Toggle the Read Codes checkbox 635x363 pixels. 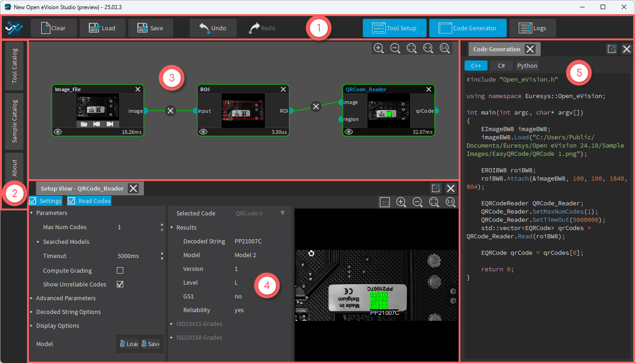pos(72,201)
